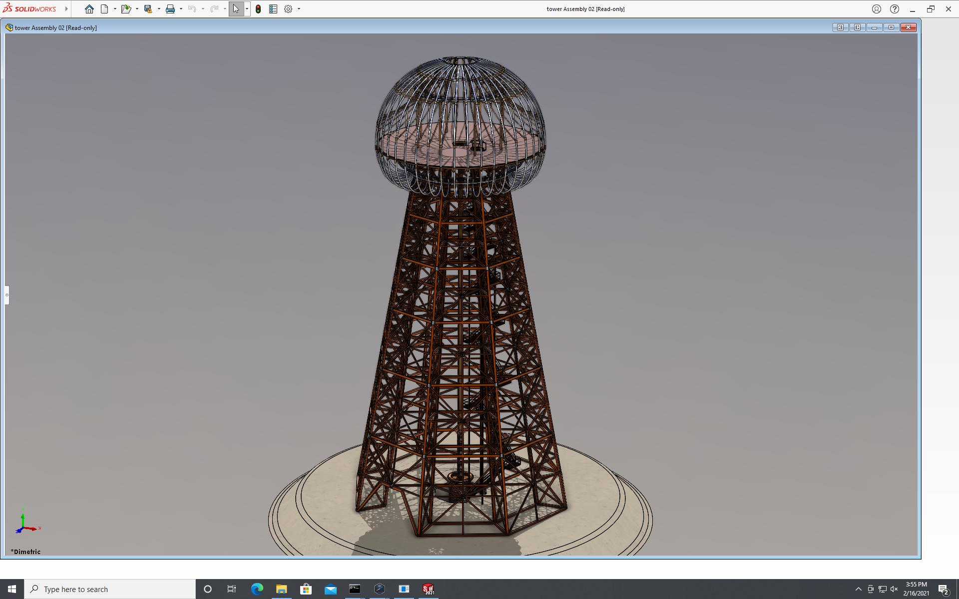Print the tower assembly

pos(170,9)
